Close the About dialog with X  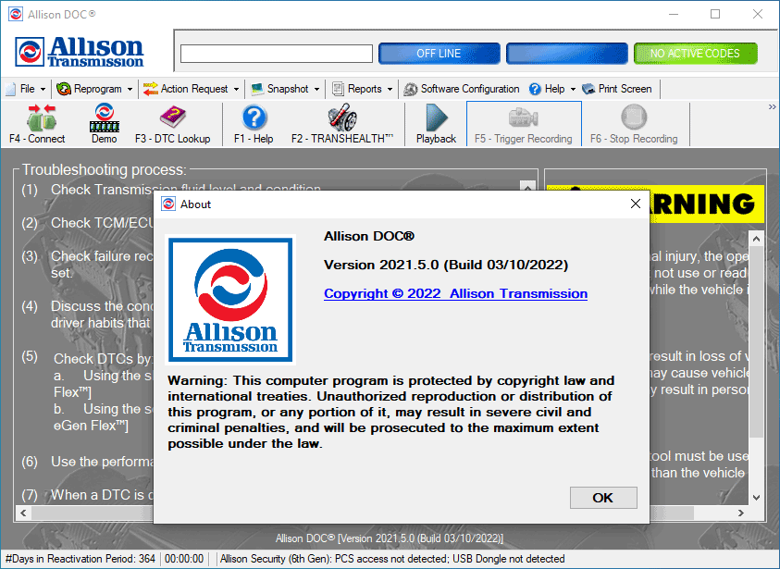635,204
